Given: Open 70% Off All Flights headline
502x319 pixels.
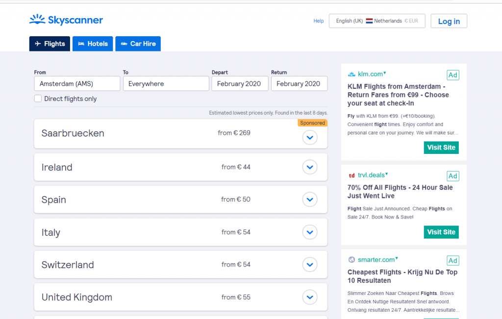Looking at the screenshot, I should pos(400,192).
